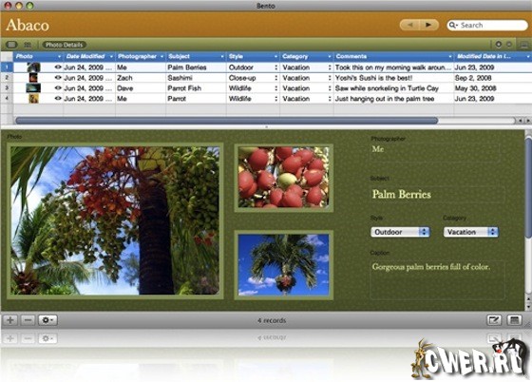Go to next record with forward arrow

(428, 25)
